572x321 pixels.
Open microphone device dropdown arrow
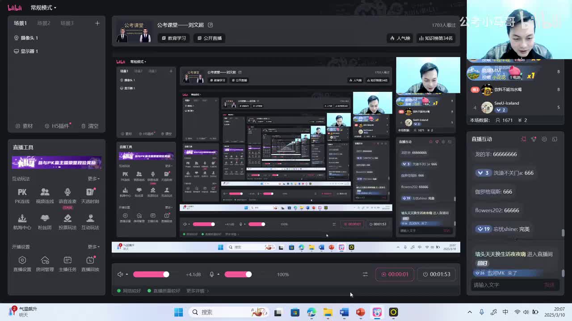tap(218, 274)
